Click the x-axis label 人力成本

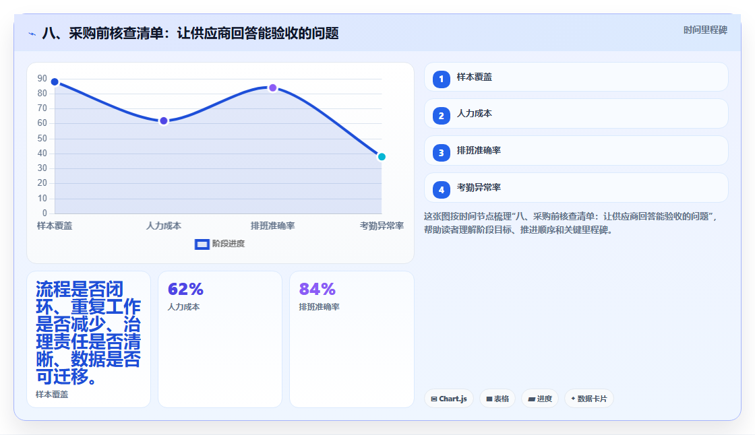pyautogui.click(x=164, y=226)
